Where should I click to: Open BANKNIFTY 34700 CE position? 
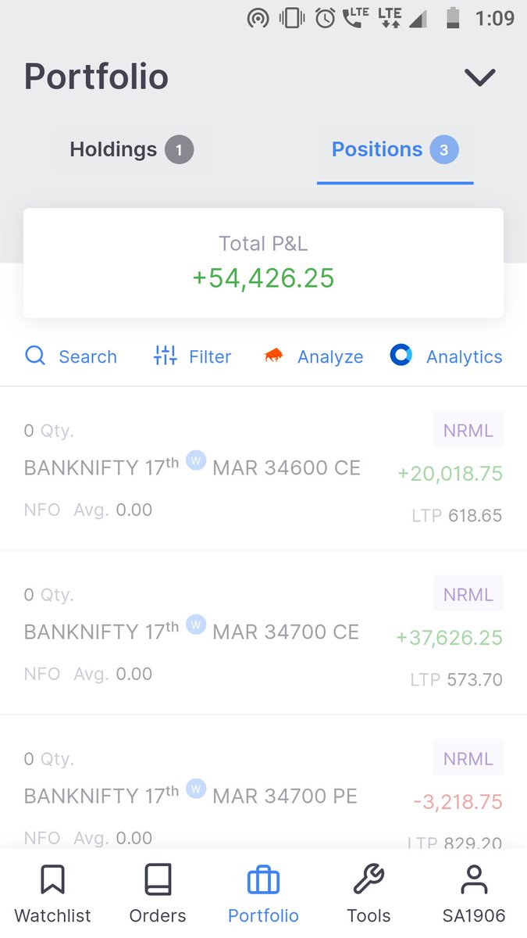coord(263,632)
